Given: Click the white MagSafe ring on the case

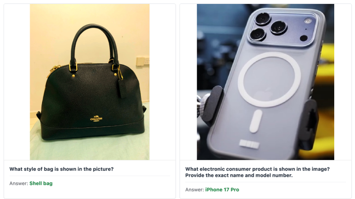Looking at the screenshot, I should (x=269, y=80).
